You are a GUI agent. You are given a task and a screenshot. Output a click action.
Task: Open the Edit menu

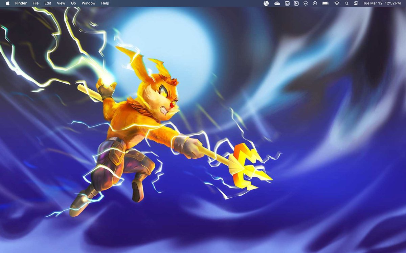pos(48,3)
